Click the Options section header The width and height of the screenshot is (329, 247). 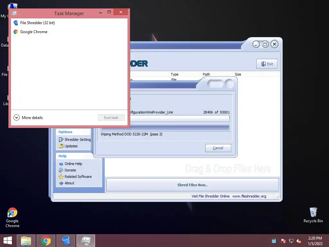[65, 132]
